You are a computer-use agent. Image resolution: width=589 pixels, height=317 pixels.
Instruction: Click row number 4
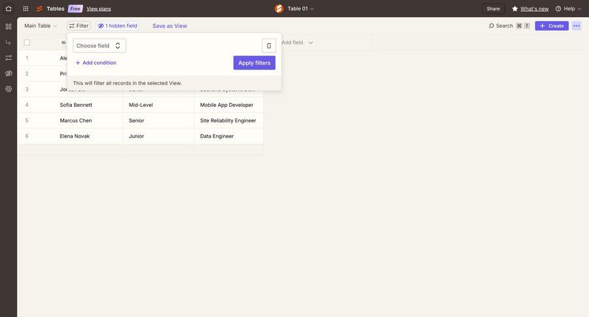click(x=27, y=105)
